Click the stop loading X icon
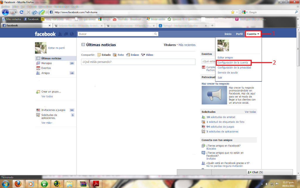300x188 pixels. pyautogui.click(x=28, y=12)
